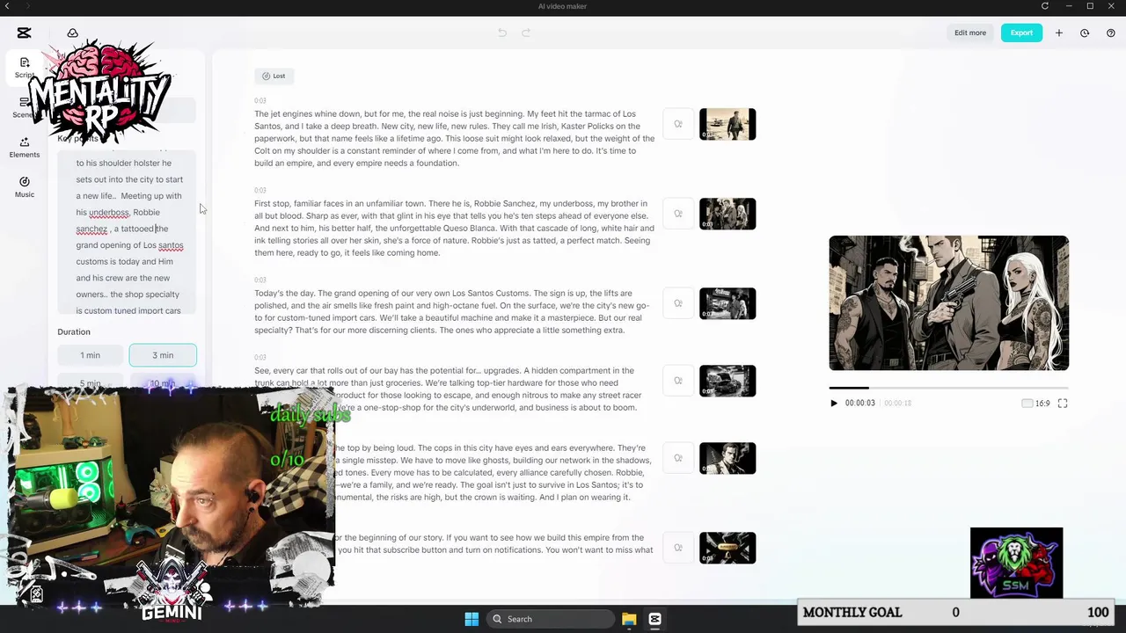The image size is (1126, 633).
Task: Refresh the app via title bar icon
Action: pyautogui.click(x=1045, y=6)
